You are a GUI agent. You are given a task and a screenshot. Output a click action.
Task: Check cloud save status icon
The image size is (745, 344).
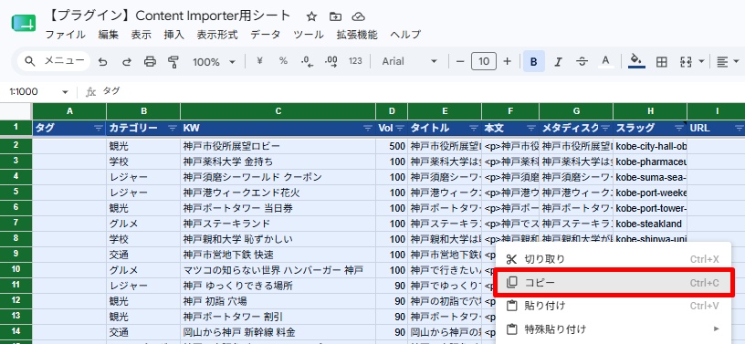click(x=358, y=16)
